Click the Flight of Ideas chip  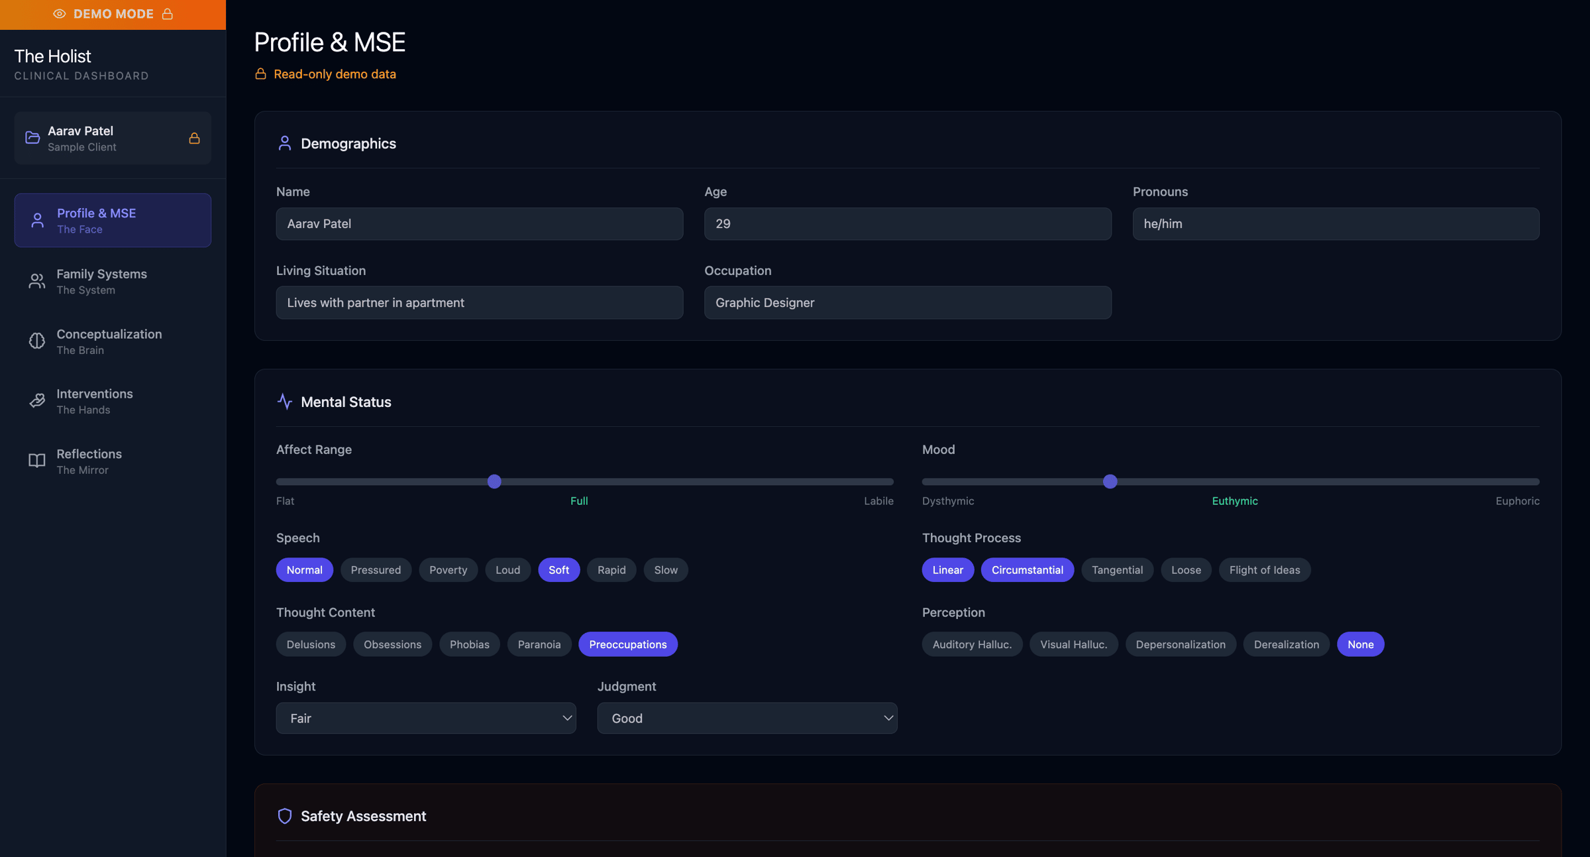[x=1264, y=570]
